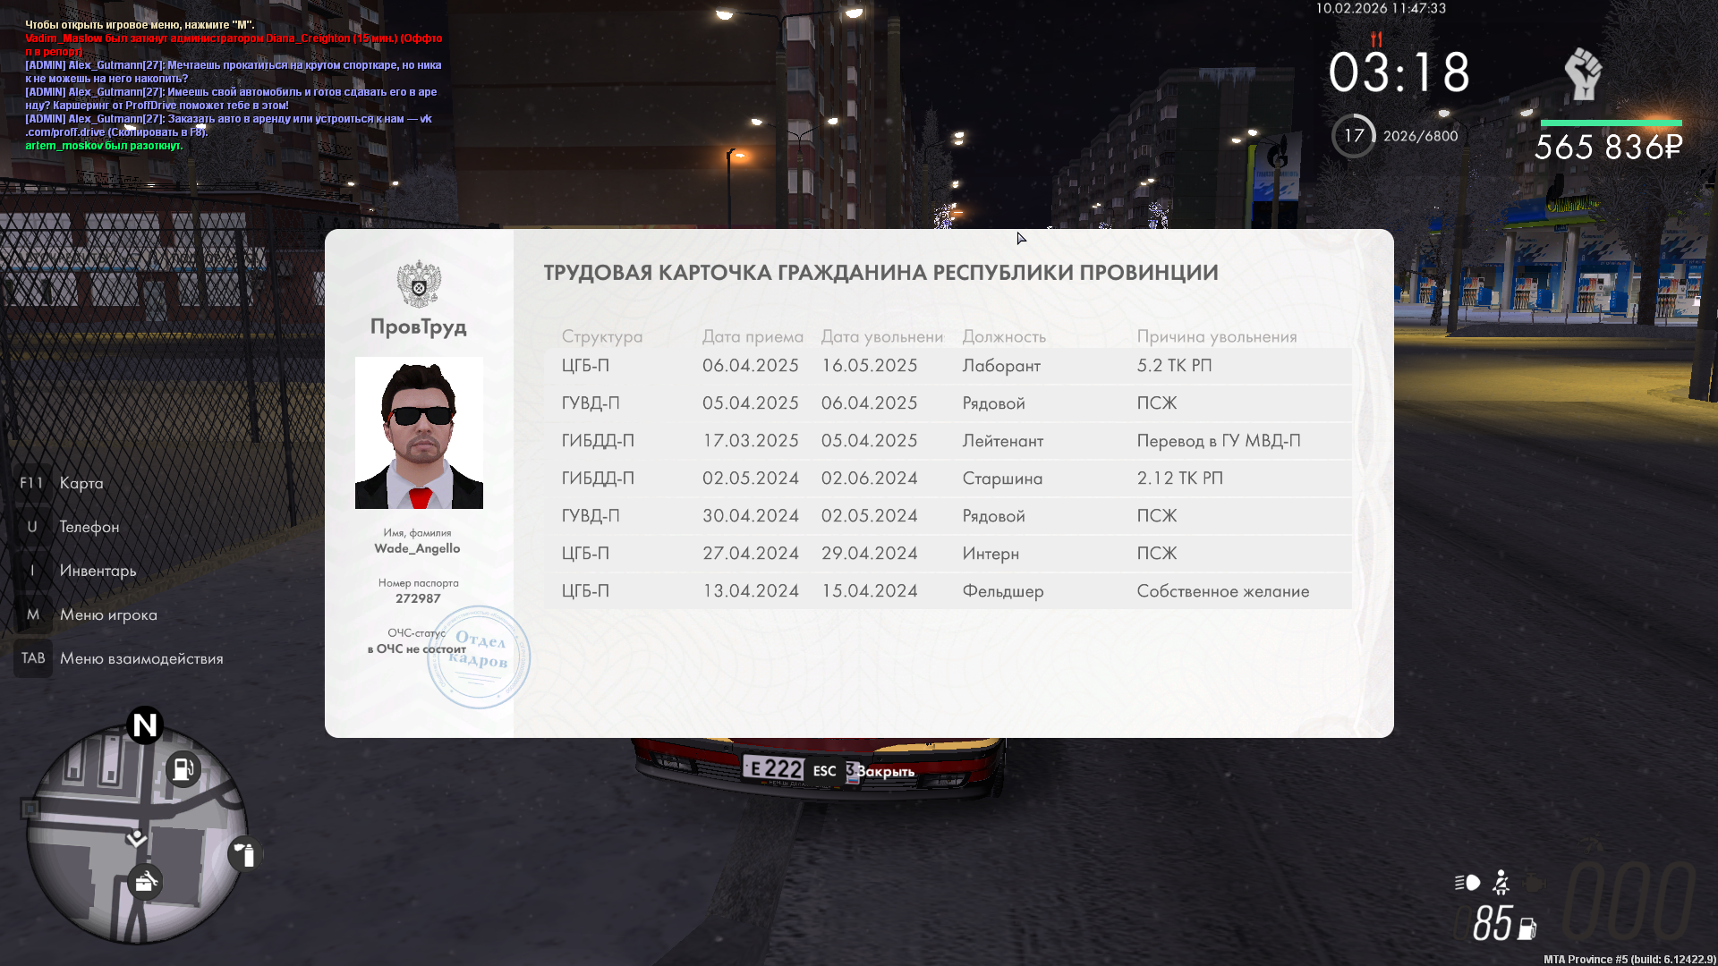Open Меню взаимодействия entry

[141, 658]
